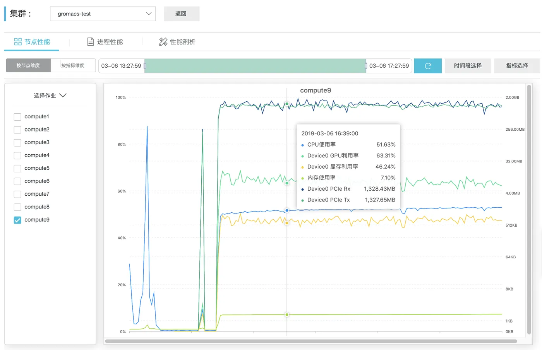Click the Device0 GPU利用率 tooltip entry
The height and width of the screenshot is (350, 542).
click(x=348, y=156)
